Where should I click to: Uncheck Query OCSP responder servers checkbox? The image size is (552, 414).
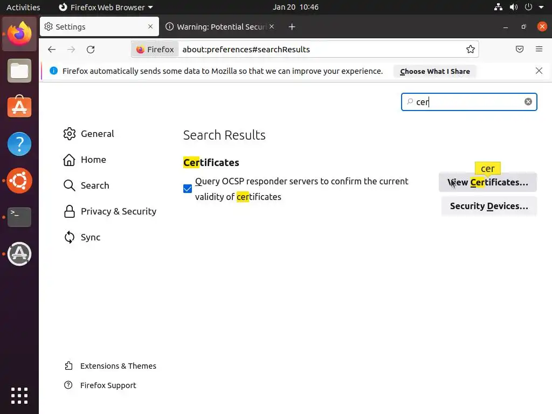coord(188,189)
